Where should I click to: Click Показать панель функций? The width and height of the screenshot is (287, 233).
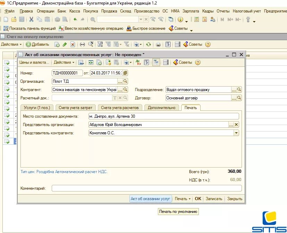click(x=29, y=28)
